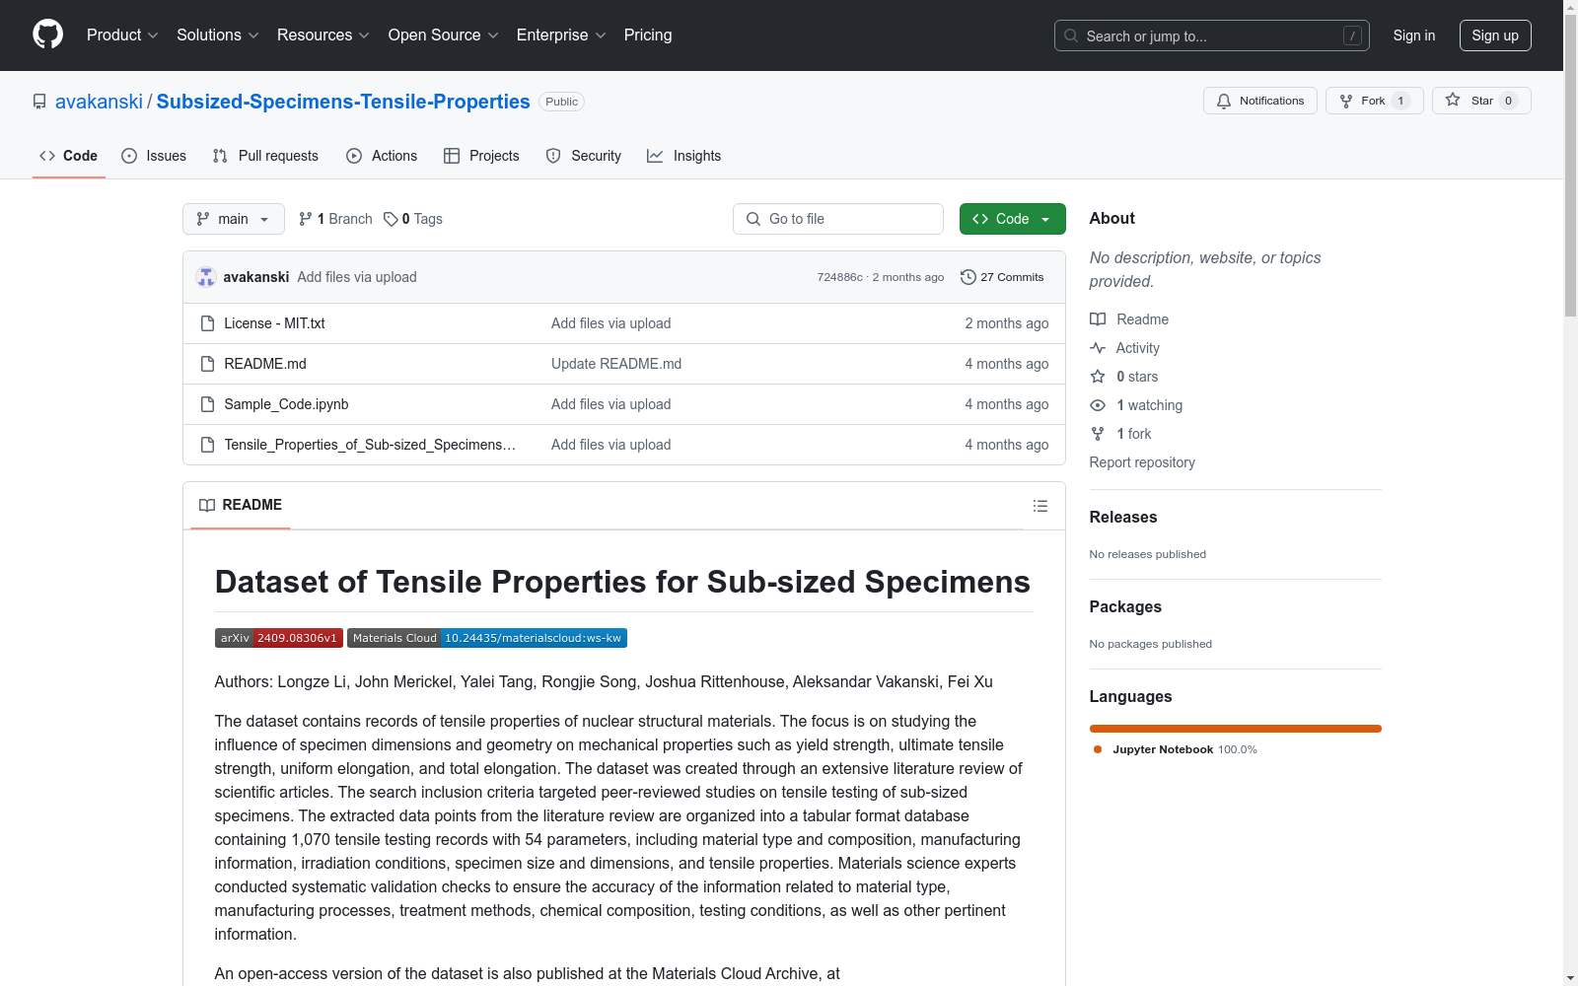This screenshot has width=1578, height=986.
Task: Click the Notifications bell button
Action: point(1259,101)
